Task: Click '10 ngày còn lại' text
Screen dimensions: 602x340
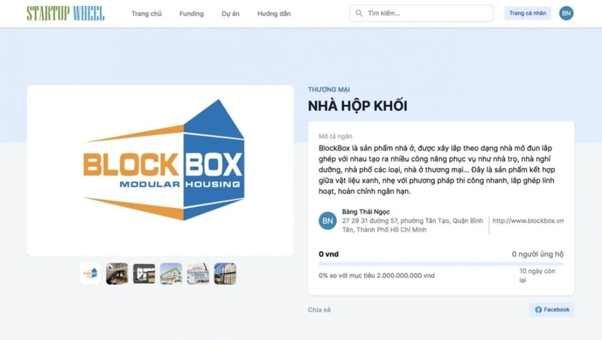Action: point(537,276)
